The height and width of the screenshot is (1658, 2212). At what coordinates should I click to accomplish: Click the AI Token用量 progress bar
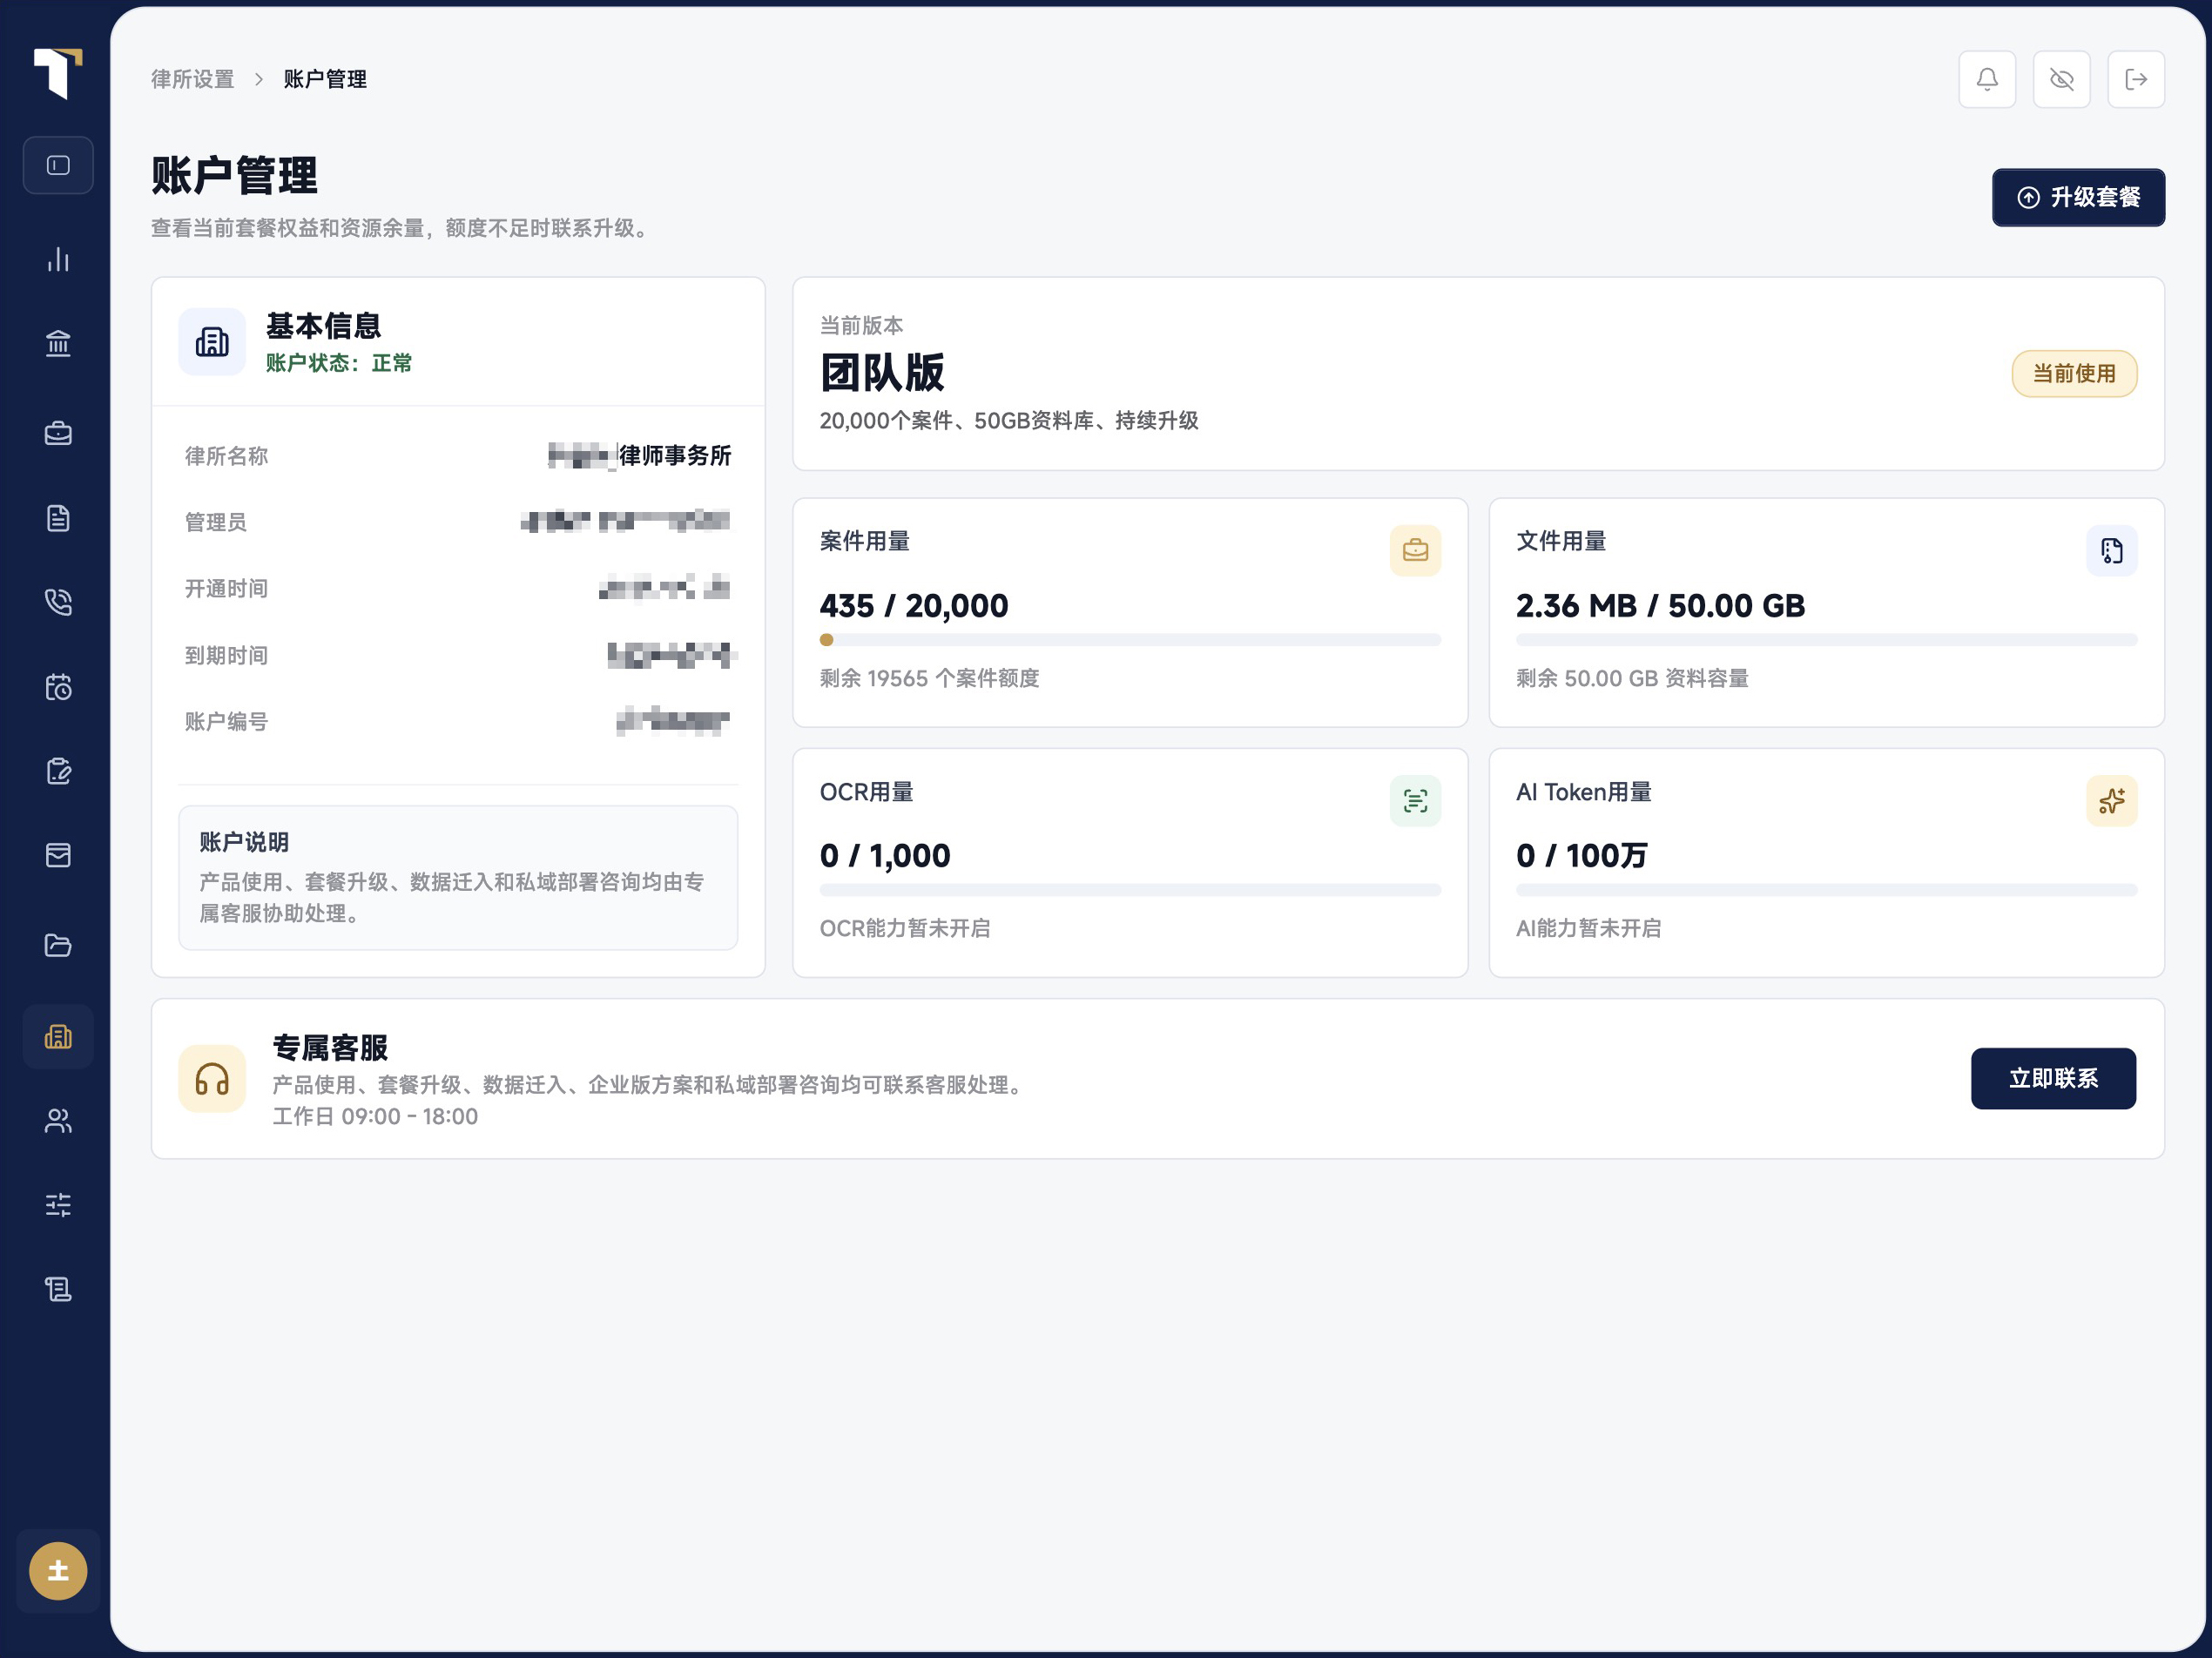pyautogui.click(x=1826, y=890)
